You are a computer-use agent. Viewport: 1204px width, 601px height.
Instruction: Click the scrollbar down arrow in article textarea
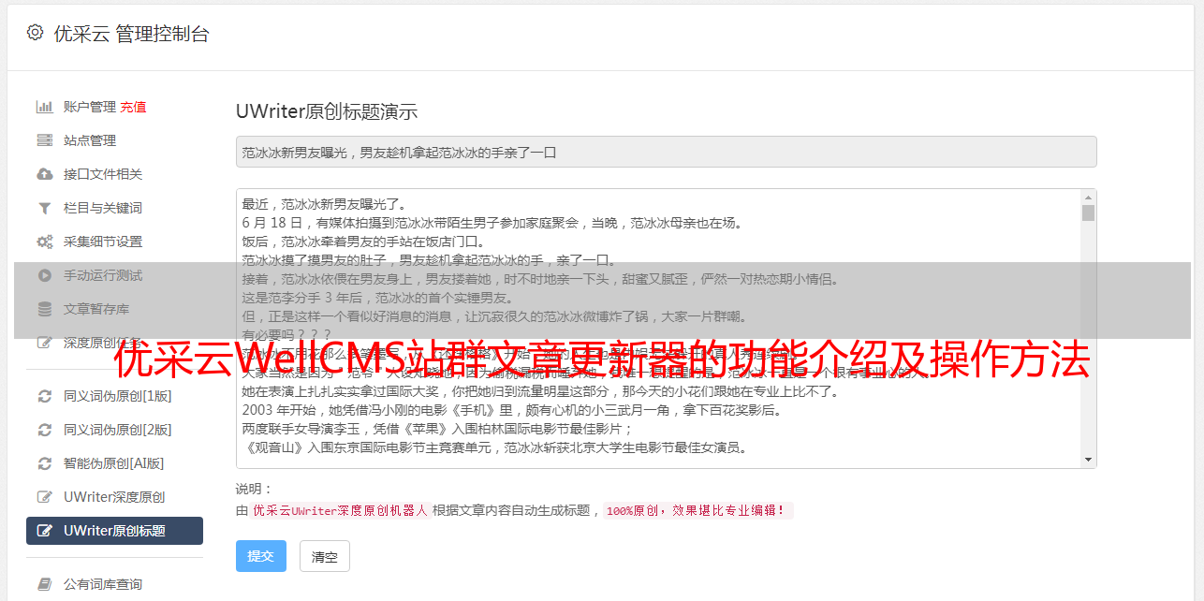coord(1088,460)
